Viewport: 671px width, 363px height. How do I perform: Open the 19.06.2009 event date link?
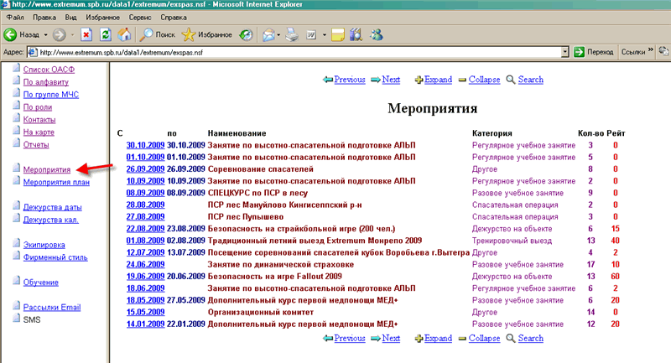[145, 277]
